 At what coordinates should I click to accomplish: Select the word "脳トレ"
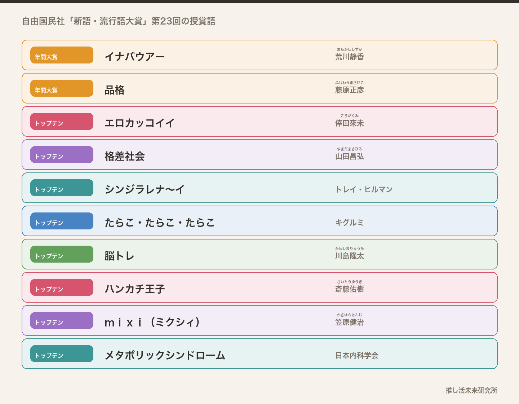click(x=120, y=256)
